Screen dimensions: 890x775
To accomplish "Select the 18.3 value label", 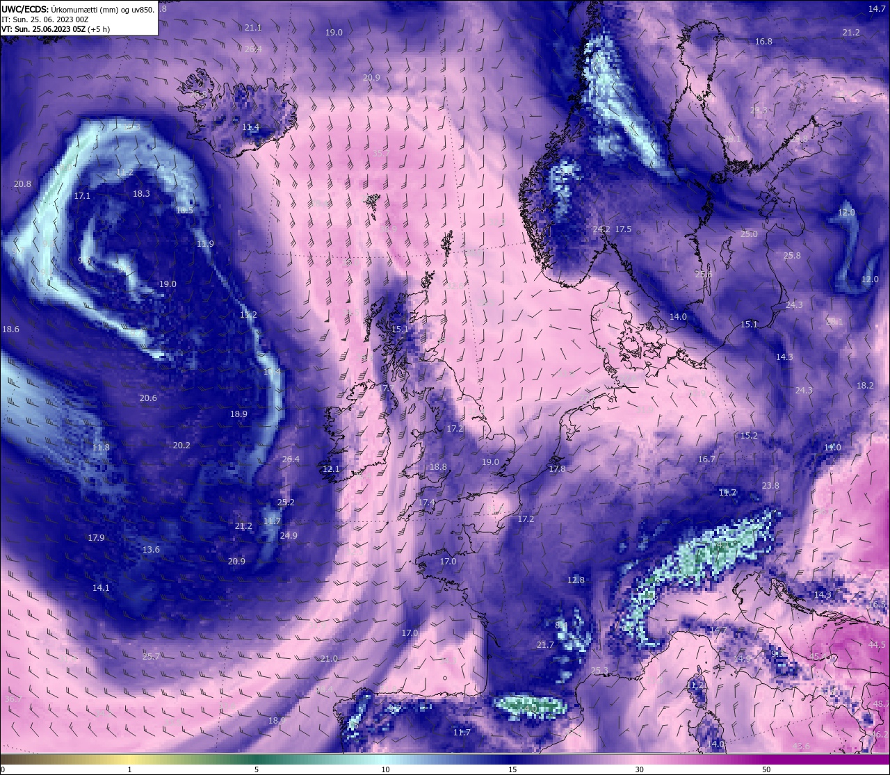I will pyautogui.click(x=141, y=194).
